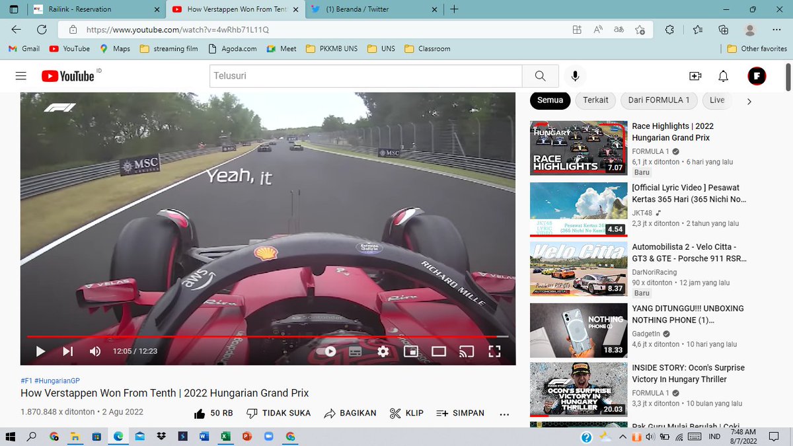Image resolution: width=793 pixels, height=446 pixels.
Task: Open YouTube notifications bell
Action: (724, 76)
